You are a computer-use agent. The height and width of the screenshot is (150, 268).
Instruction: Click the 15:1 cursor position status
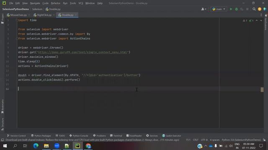click(x=188, y=140)
